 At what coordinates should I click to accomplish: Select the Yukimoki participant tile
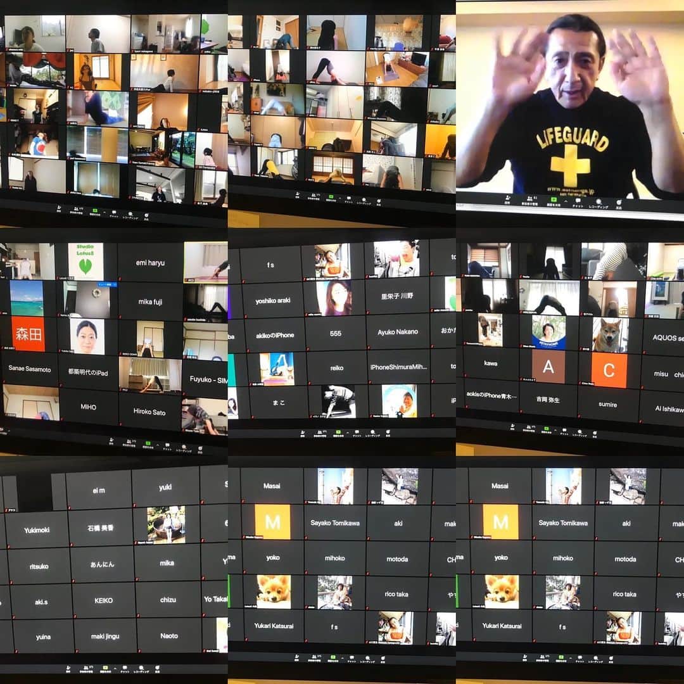[x=37, y=530]
